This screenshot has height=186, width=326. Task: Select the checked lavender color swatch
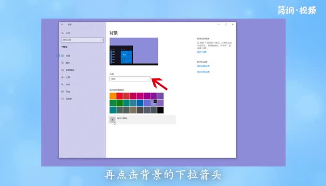point(154,103)
